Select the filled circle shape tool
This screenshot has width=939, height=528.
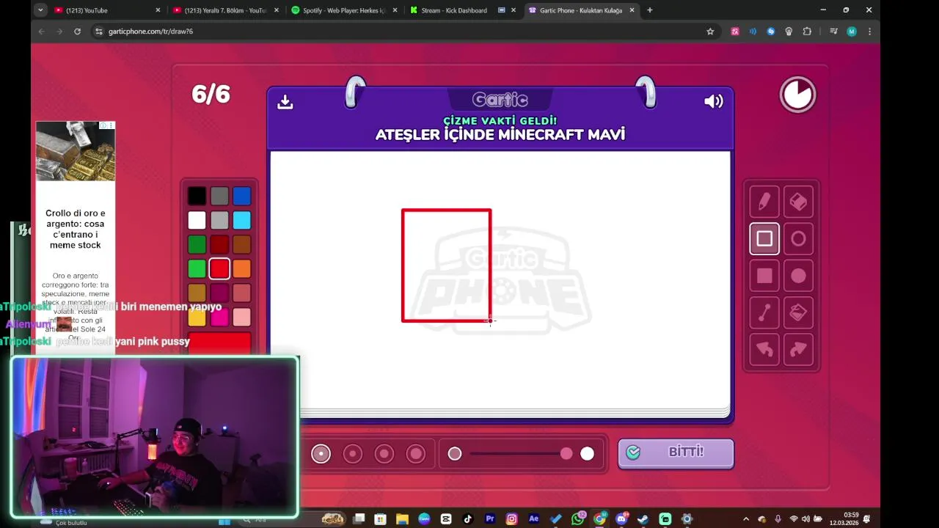(x=798, y=276)
